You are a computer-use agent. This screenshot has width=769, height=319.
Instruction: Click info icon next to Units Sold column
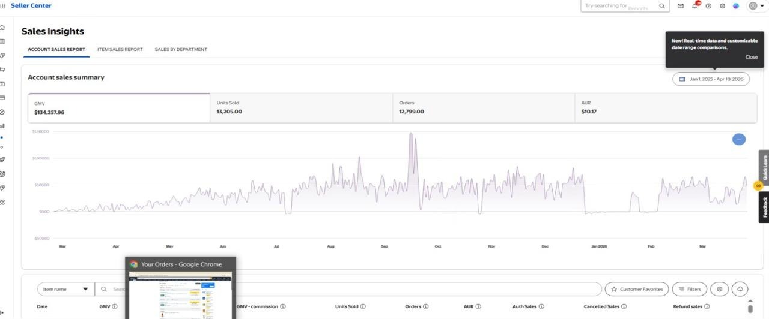pyautogui.click(x=363, y=306)
